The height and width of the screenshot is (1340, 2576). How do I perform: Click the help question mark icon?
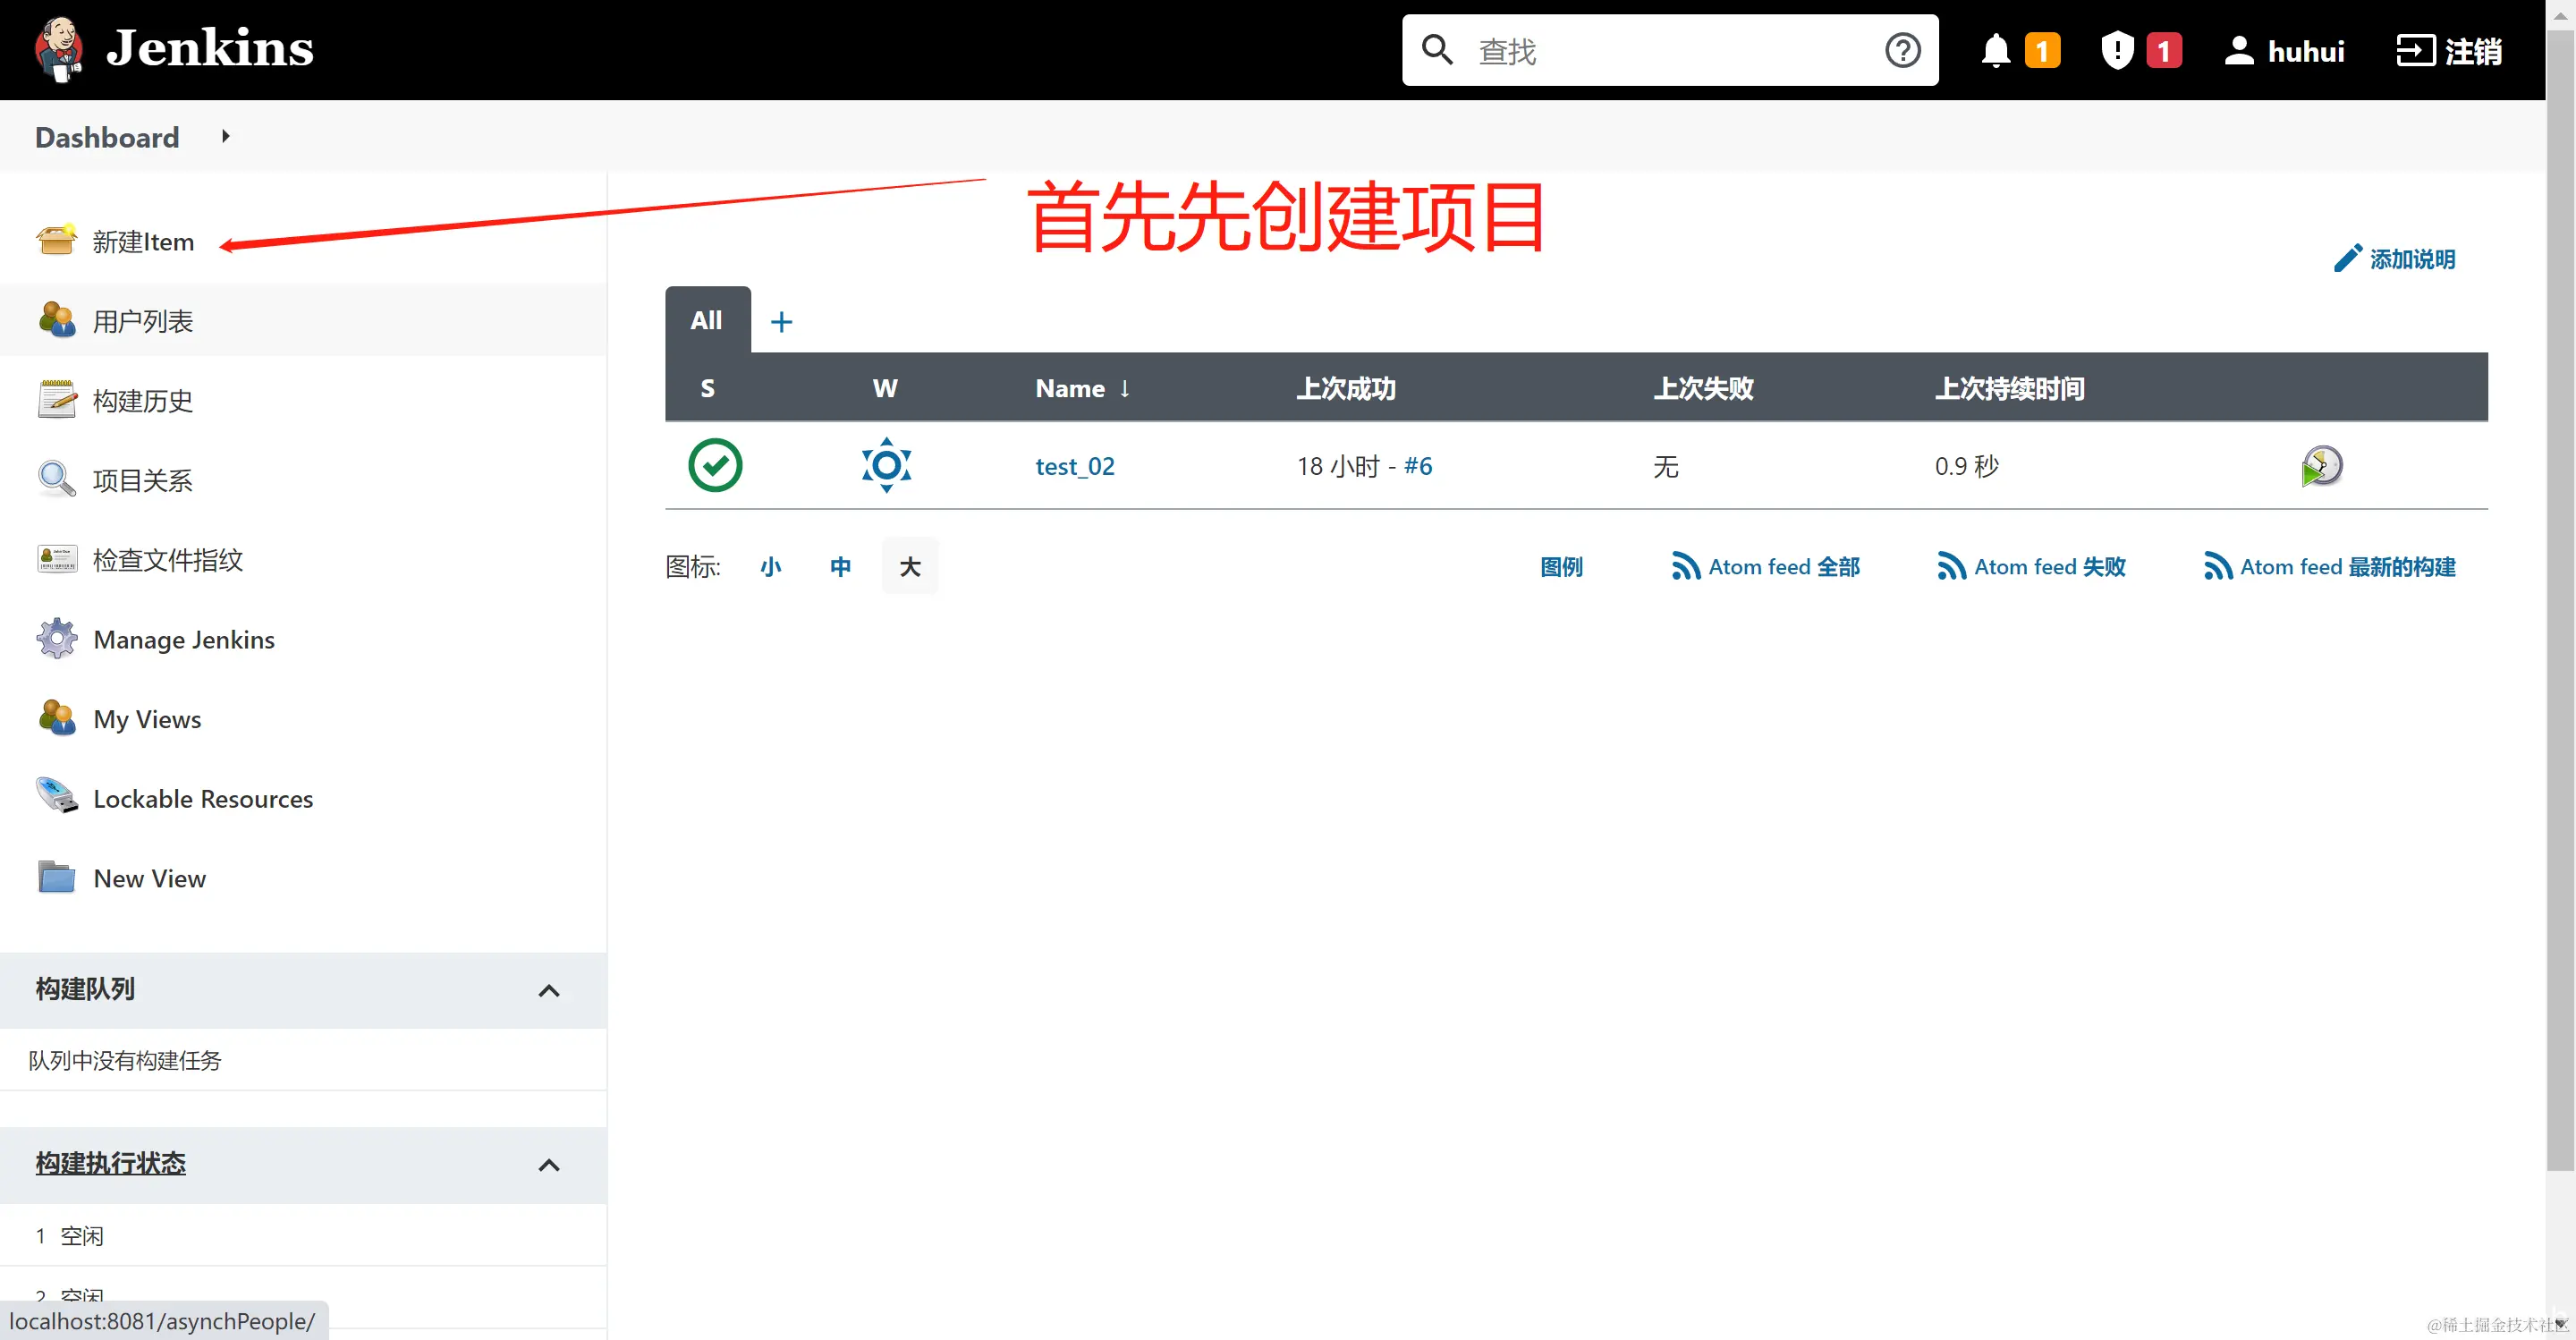[1902, 50]
